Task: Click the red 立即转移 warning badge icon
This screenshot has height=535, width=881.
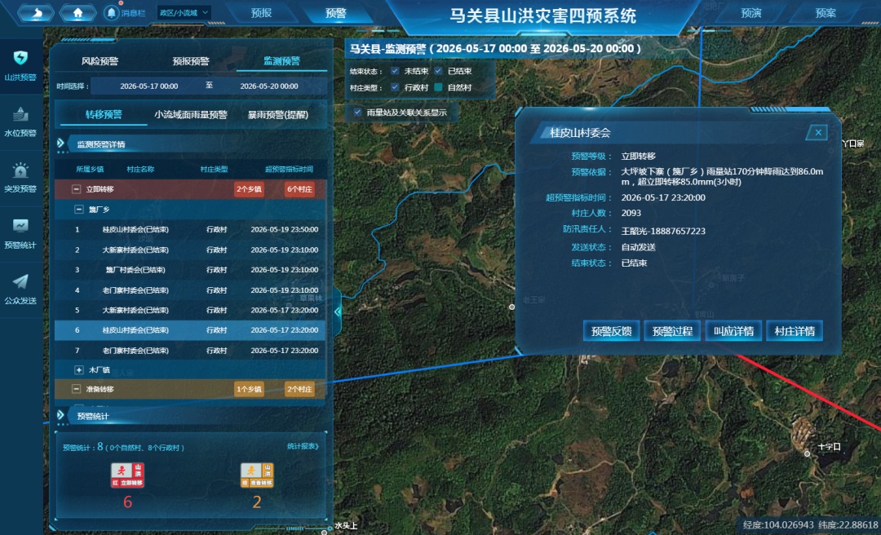Action: (x=127, y=475)
